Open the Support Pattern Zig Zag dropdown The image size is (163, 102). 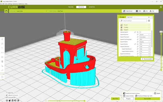point(145,42)
